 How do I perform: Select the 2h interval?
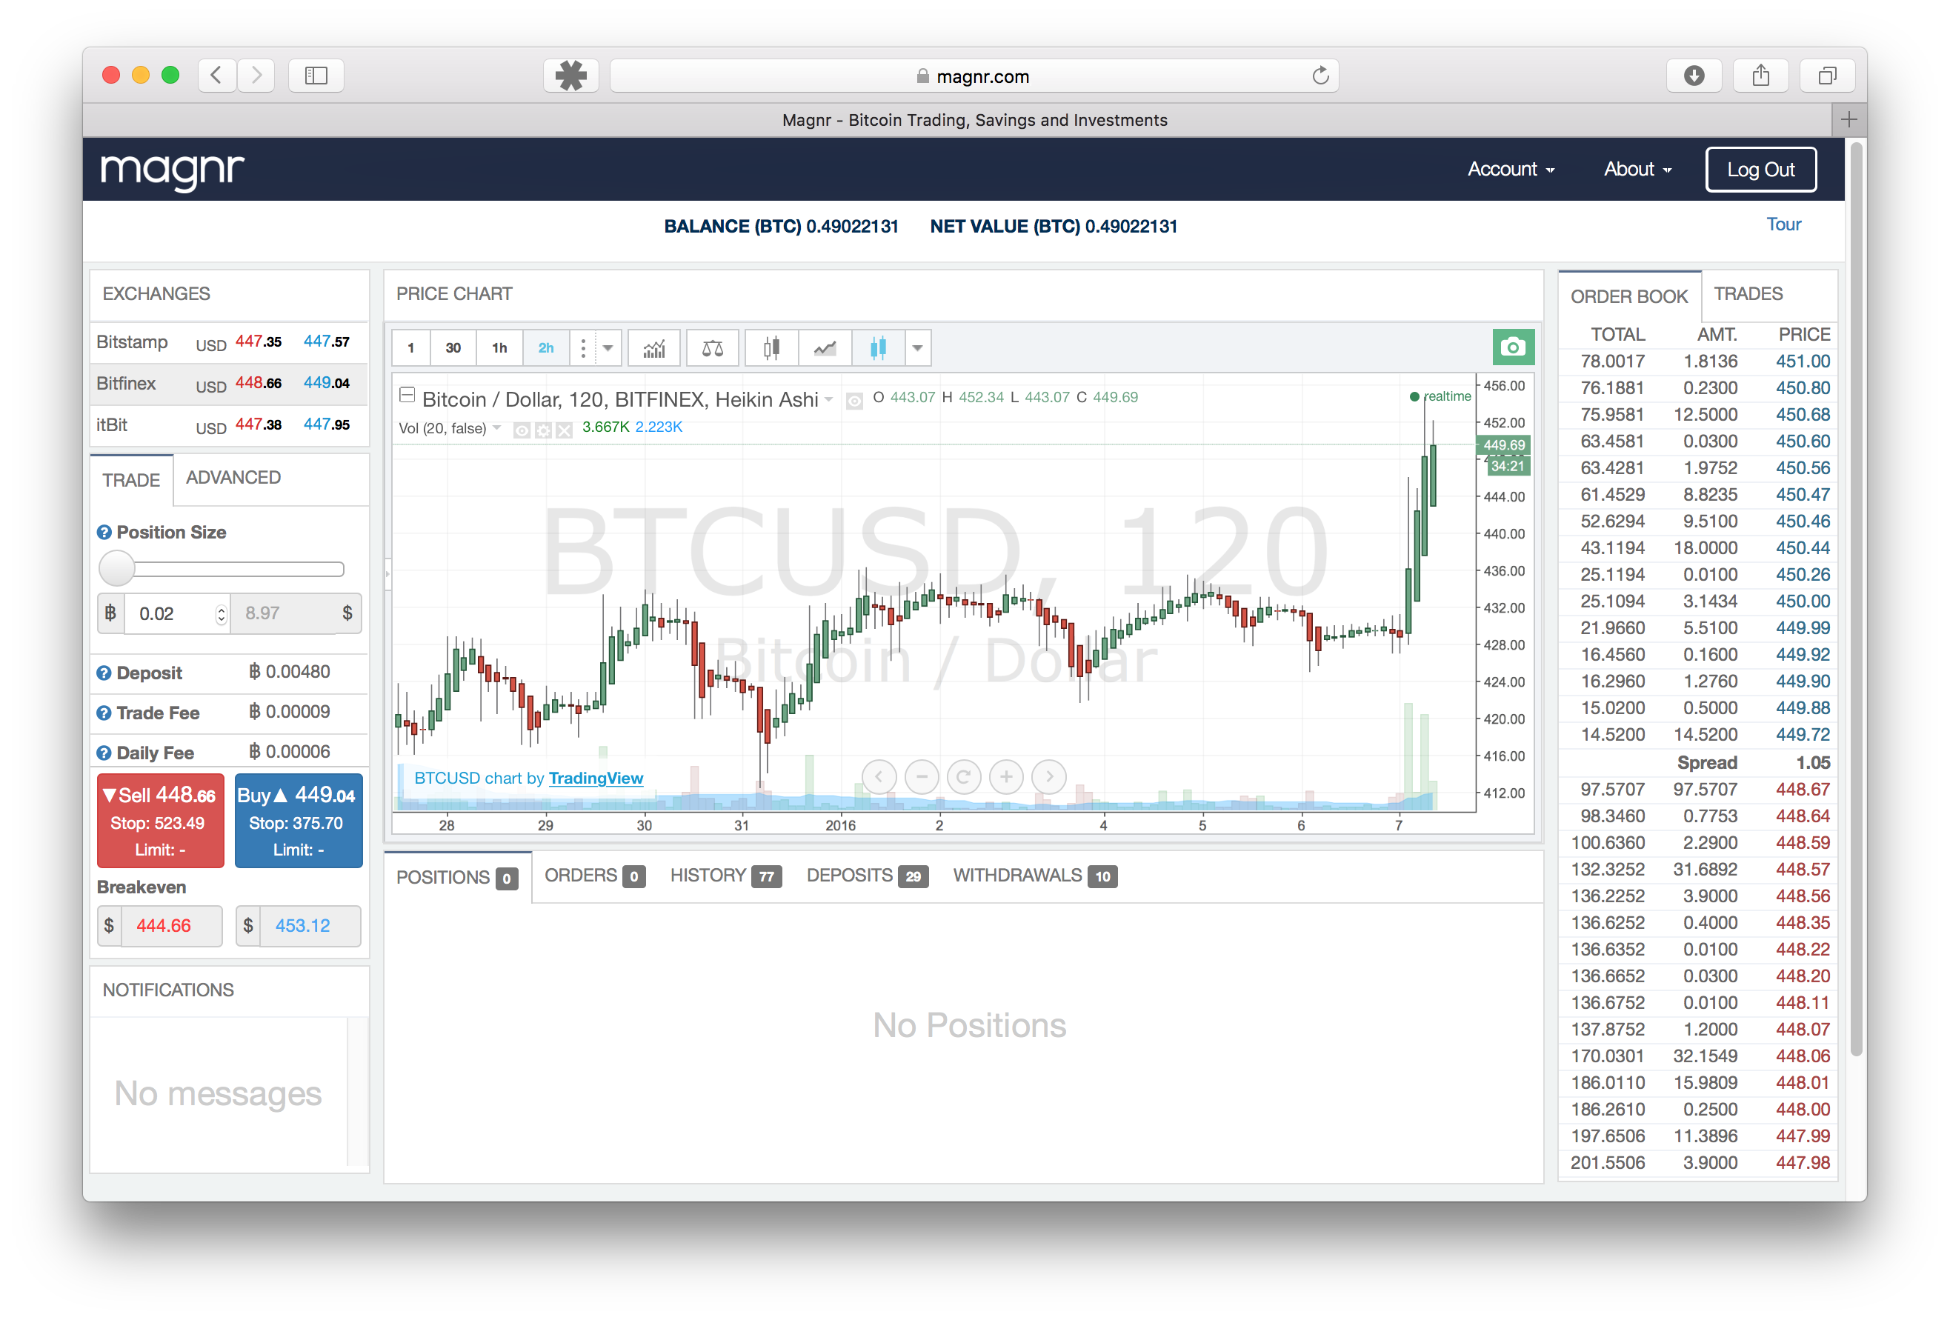point(545,348)
